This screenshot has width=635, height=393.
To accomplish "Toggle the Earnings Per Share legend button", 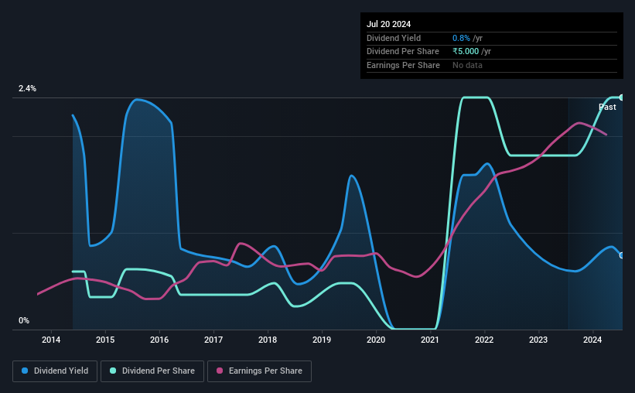I will click(259, 371).
